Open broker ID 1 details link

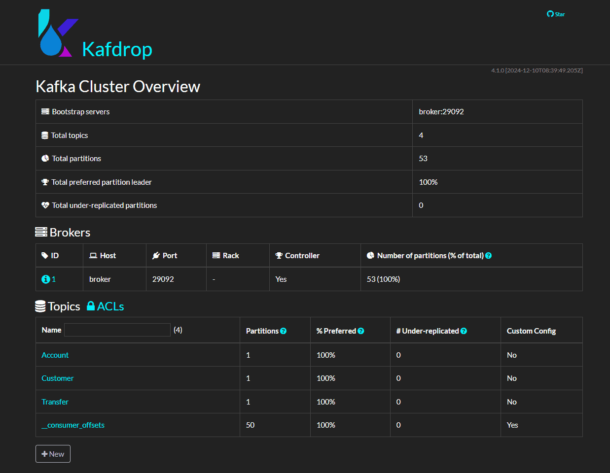click(x=54, y=279)
